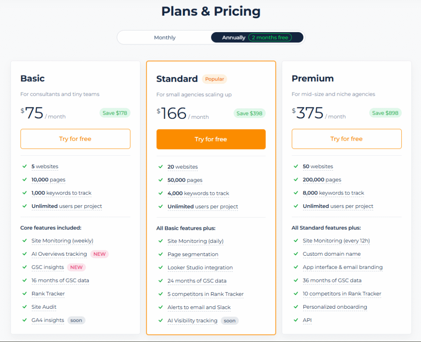
Task: Click the Popular badge next to Standard
Action: [x=214, y=79]
